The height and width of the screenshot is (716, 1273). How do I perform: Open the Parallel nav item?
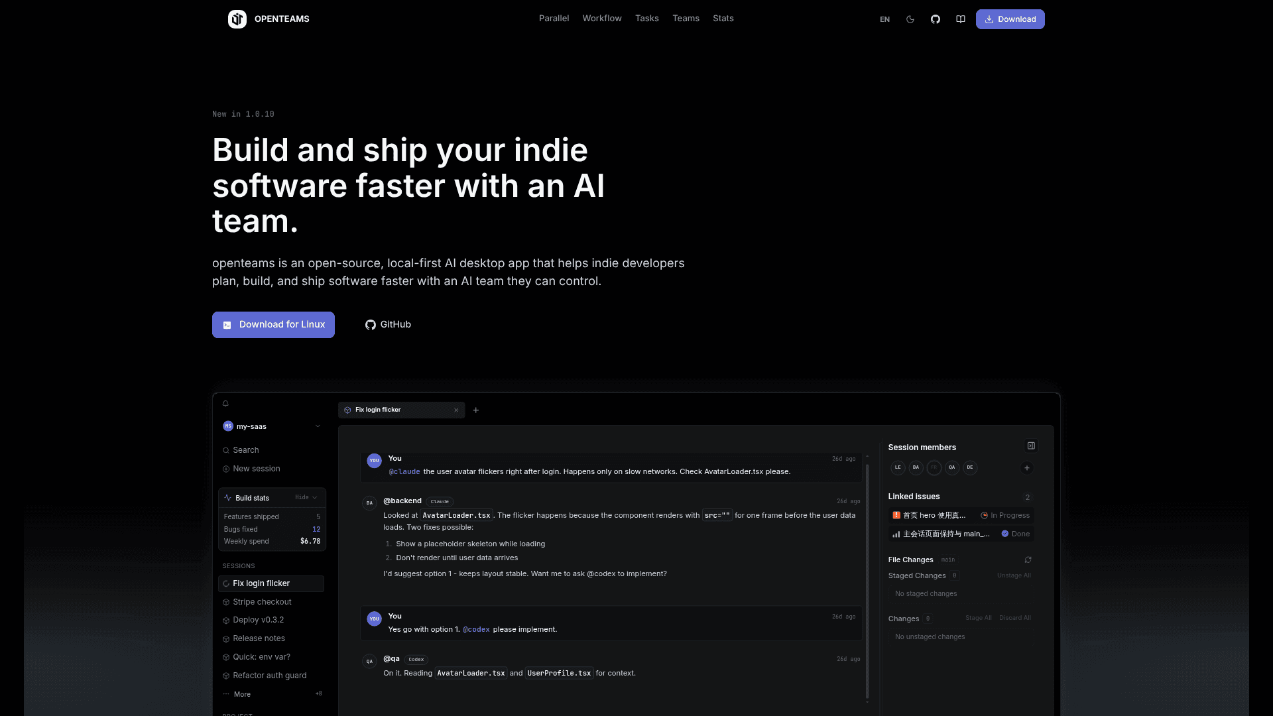point(554,19)
